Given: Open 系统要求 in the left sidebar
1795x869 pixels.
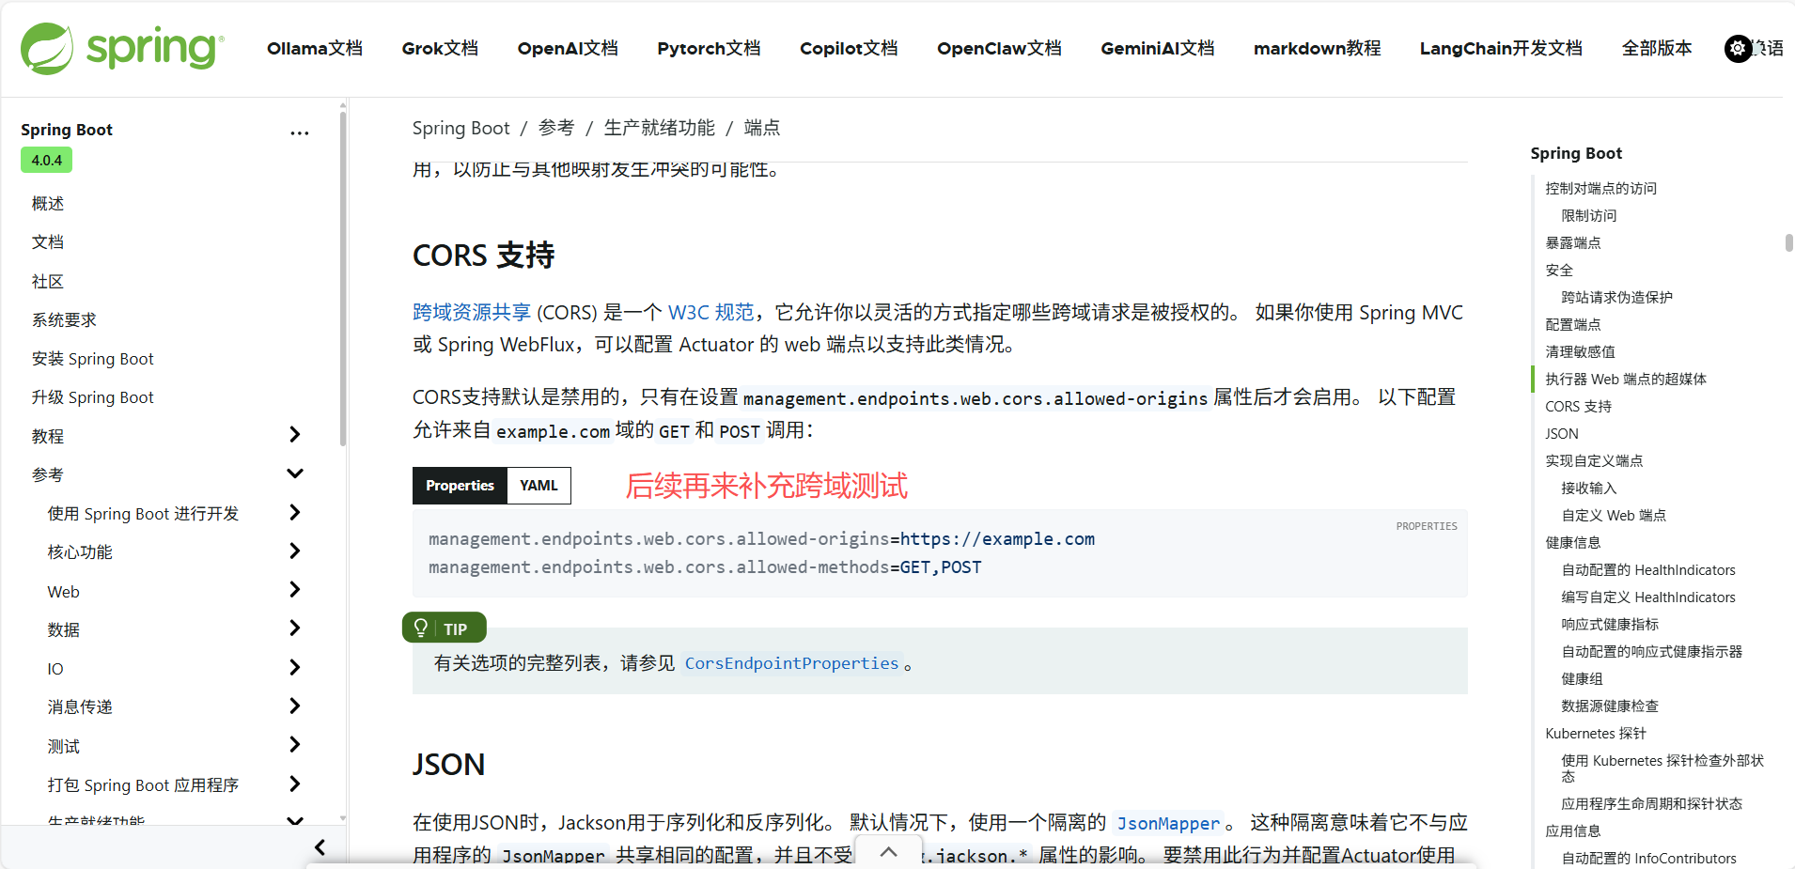Looking at the screenshot, I should coord(64,320).
